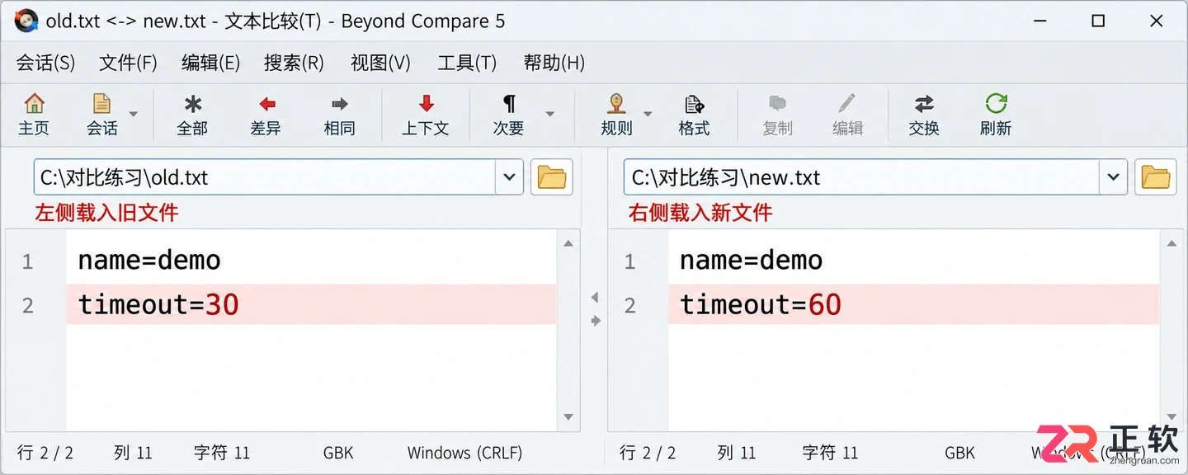
Task: Browse for right file with folder icon
Action: 1155,177
